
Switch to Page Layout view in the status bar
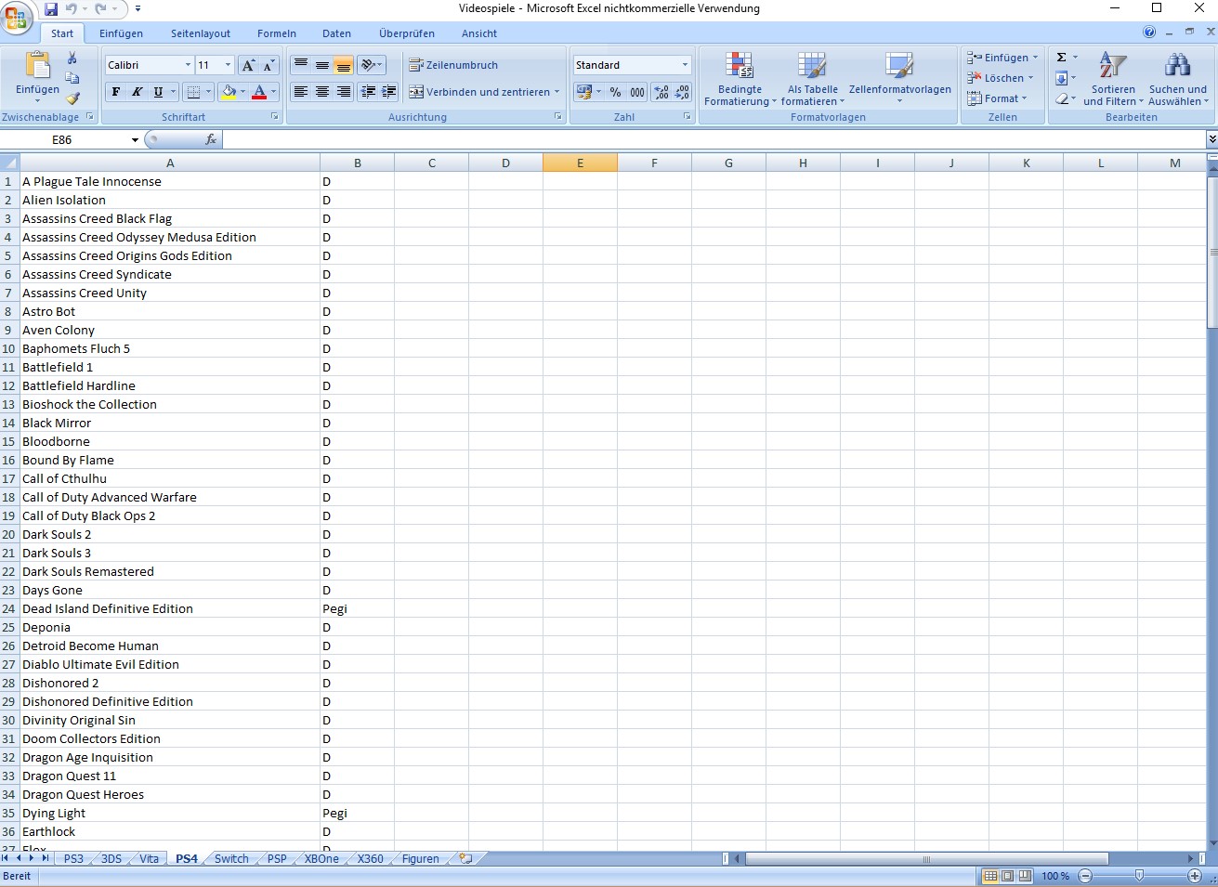[1007, 876]
